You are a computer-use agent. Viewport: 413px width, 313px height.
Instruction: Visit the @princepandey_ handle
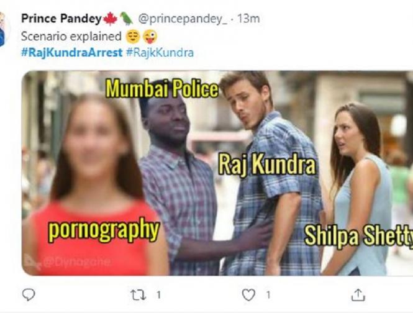point(183,19)
